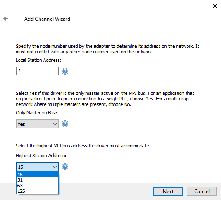221x200 pixels.
Task: Click the Add Channel Wizard title text
Action: click(47, 19)
